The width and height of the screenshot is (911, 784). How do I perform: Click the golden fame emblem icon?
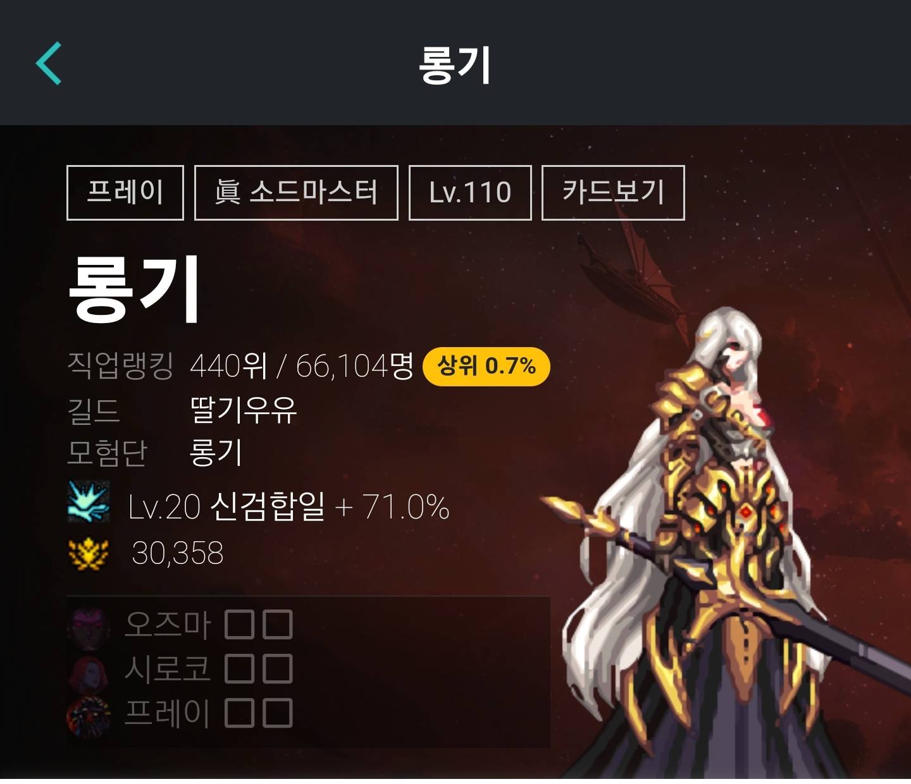[x=89, y=554]
